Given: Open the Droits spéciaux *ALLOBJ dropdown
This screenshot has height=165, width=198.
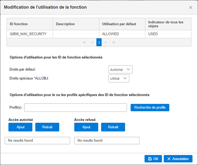Looking at the screenshot, I should (x=119, y=79).
